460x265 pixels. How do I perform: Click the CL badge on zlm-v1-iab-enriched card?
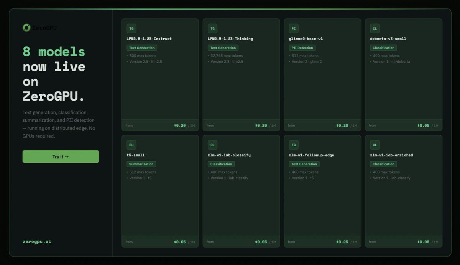click(375, 145)
